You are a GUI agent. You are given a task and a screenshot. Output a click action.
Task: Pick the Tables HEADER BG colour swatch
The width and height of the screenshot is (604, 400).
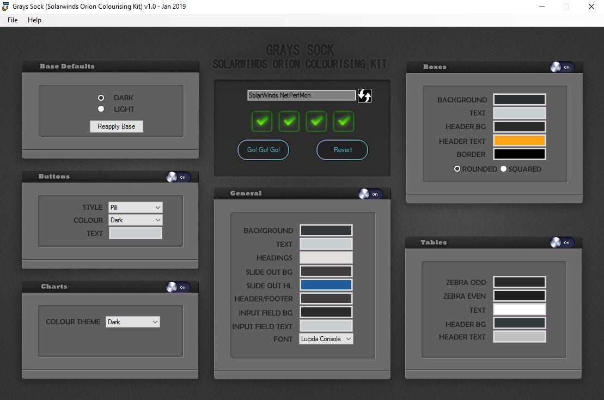click(x=520, y=323)
